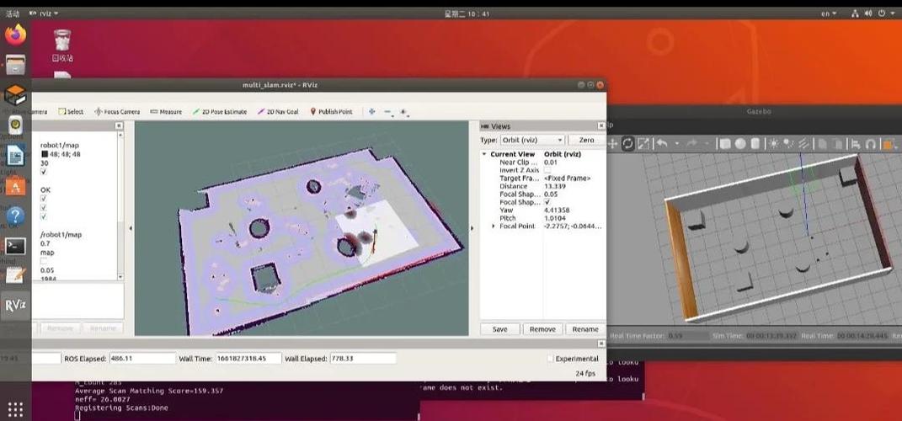Screen dimensions: 902x421
Task: Collapse the Current View tree node
Action: [x=484, y=155]
